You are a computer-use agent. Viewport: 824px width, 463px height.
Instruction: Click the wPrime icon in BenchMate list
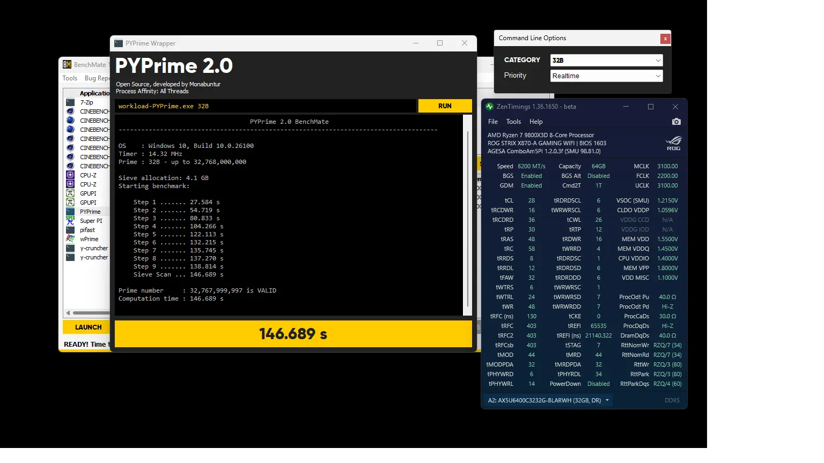pos(70,239)
